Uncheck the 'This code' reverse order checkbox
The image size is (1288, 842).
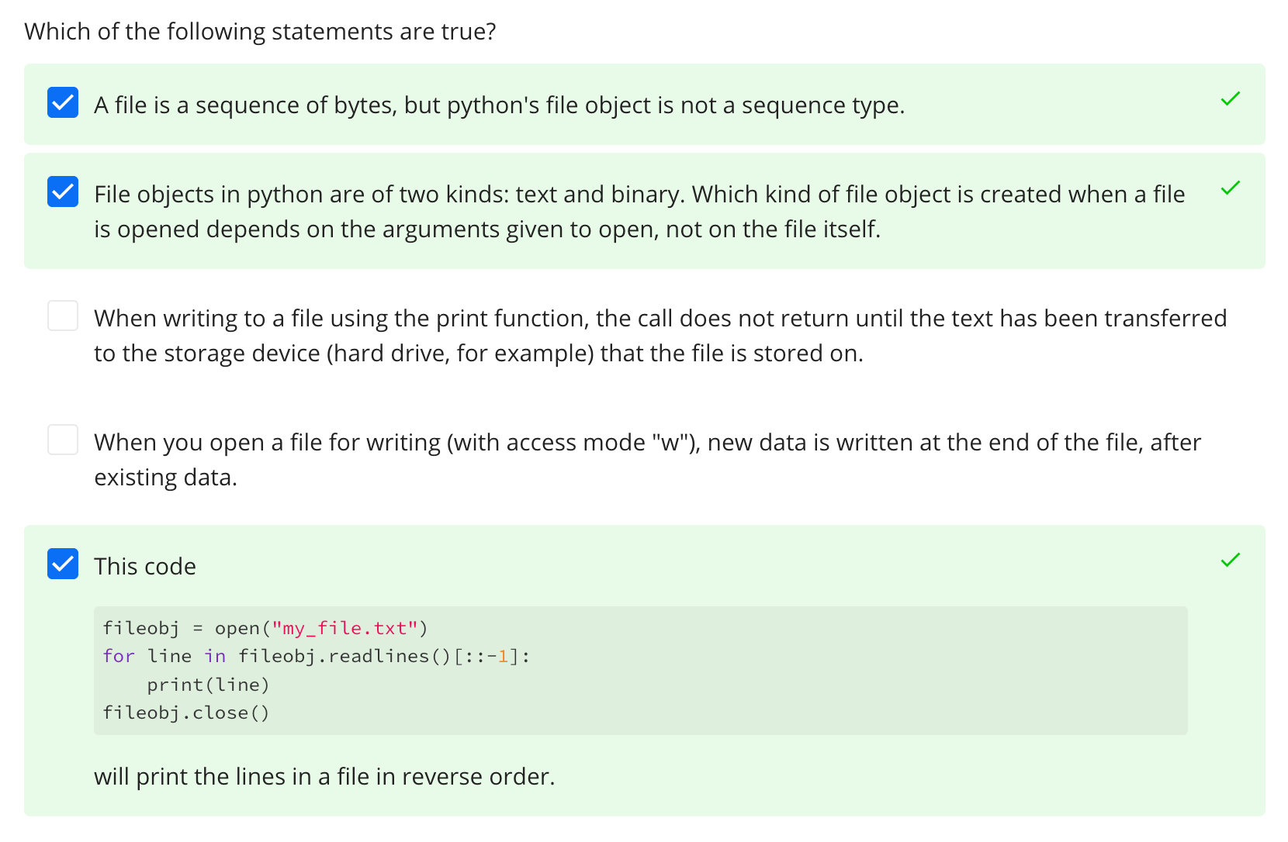(x=63, y=564)
